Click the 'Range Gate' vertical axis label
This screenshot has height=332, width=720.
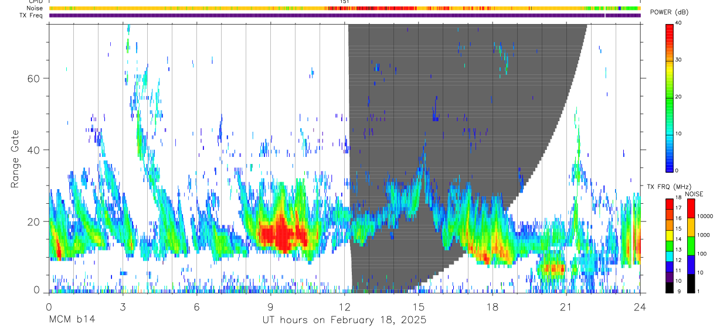click(x=14, y=159)
